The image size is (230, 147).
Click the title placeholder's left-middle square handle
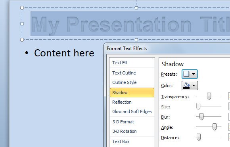[22, 24]
